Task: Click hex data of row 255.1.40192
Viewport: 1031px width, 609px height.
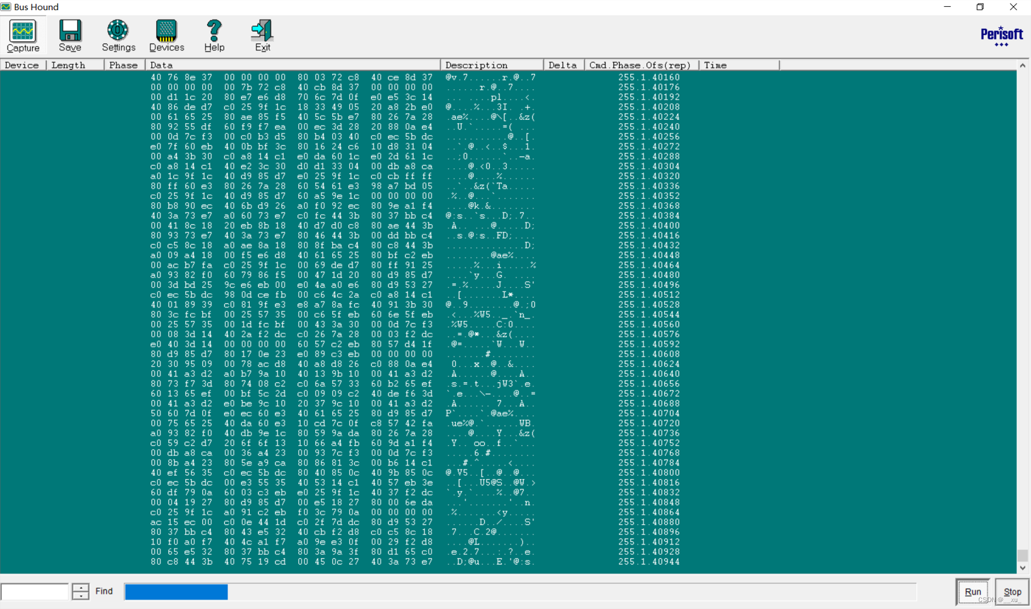Action: (x=292, y=97)
